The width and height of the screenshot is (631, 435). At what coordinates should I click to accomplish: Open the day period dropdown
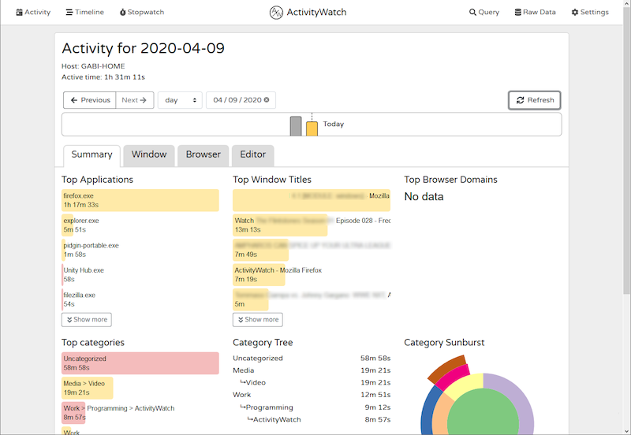pos(180,100)
